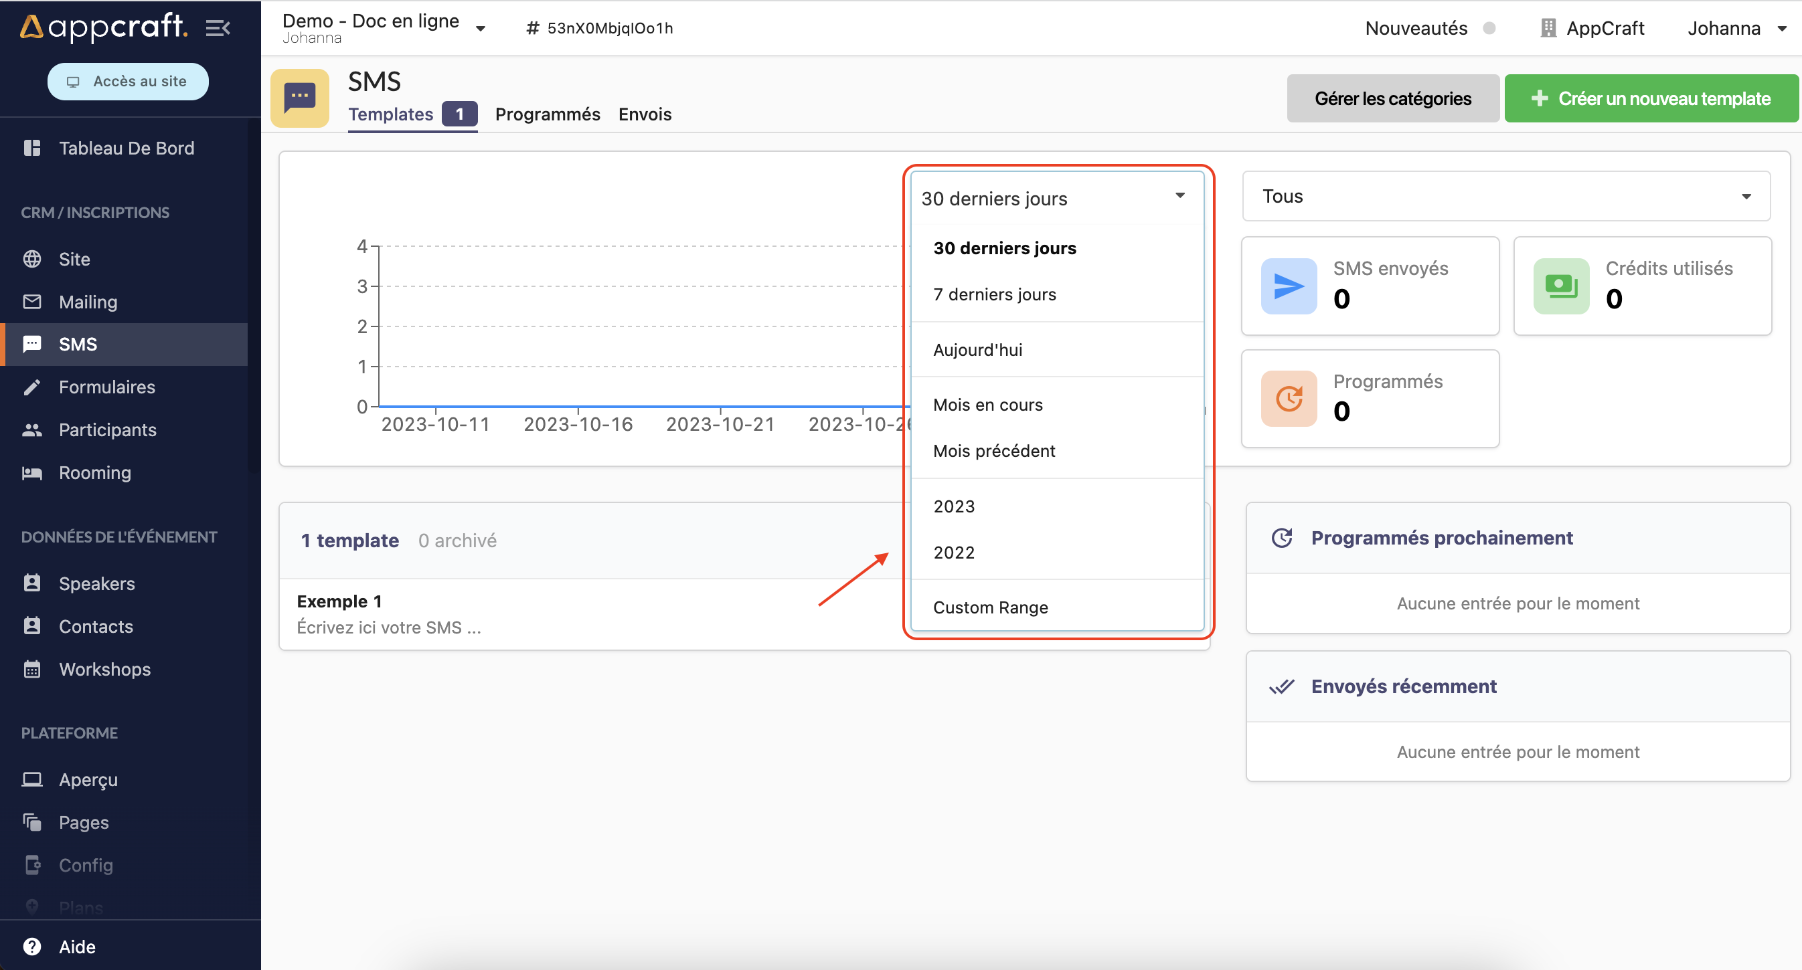The image size is (1802, 970).
Task: Click the Site globe icon
Action: click(32, 260)
